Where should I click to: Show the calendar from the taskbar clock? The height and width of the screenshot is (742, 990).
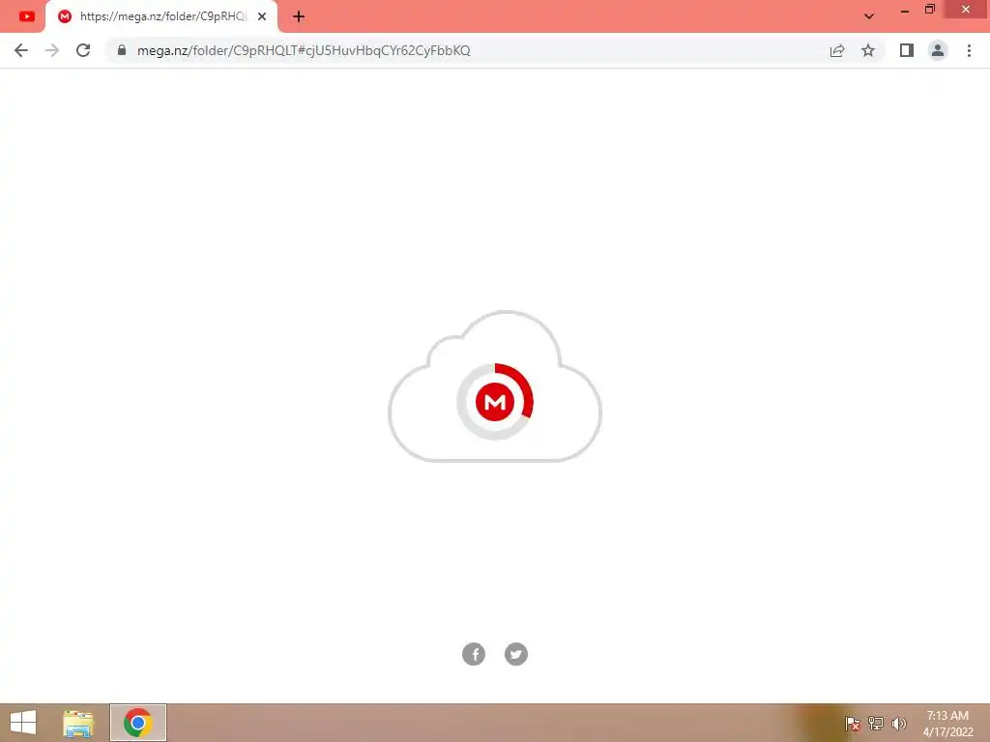[947, 724]
